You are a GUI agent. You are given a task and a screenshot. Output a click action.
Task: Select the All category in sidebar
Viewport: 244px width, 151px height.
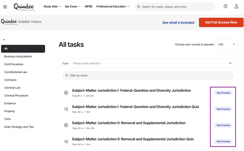[x=23, y=49]
